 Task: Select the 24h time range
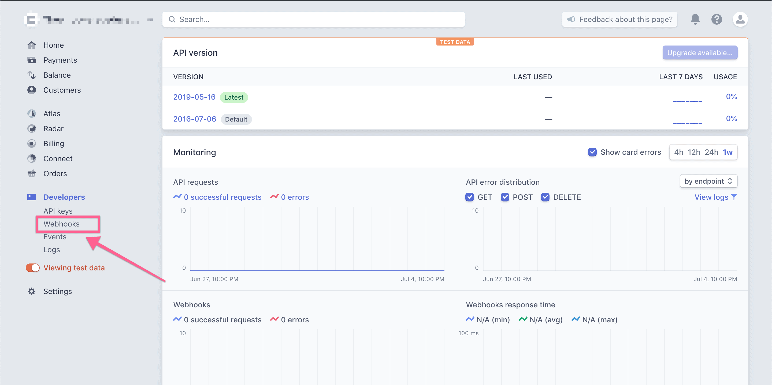(711, 152)
